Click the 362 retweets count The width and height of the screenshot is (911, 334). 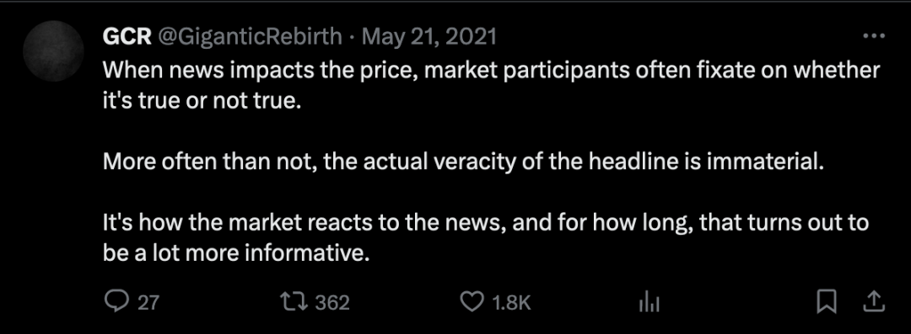click(x=332, y=302)
